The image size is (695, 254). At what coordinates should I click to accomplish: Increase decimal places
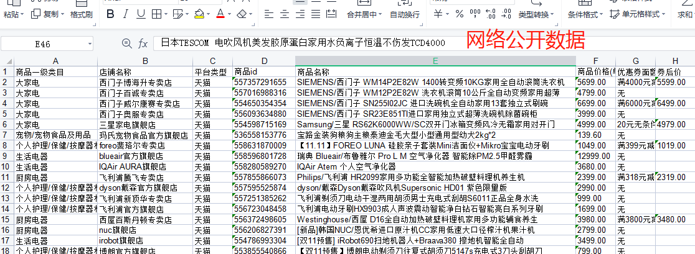(x=490, y=14)
